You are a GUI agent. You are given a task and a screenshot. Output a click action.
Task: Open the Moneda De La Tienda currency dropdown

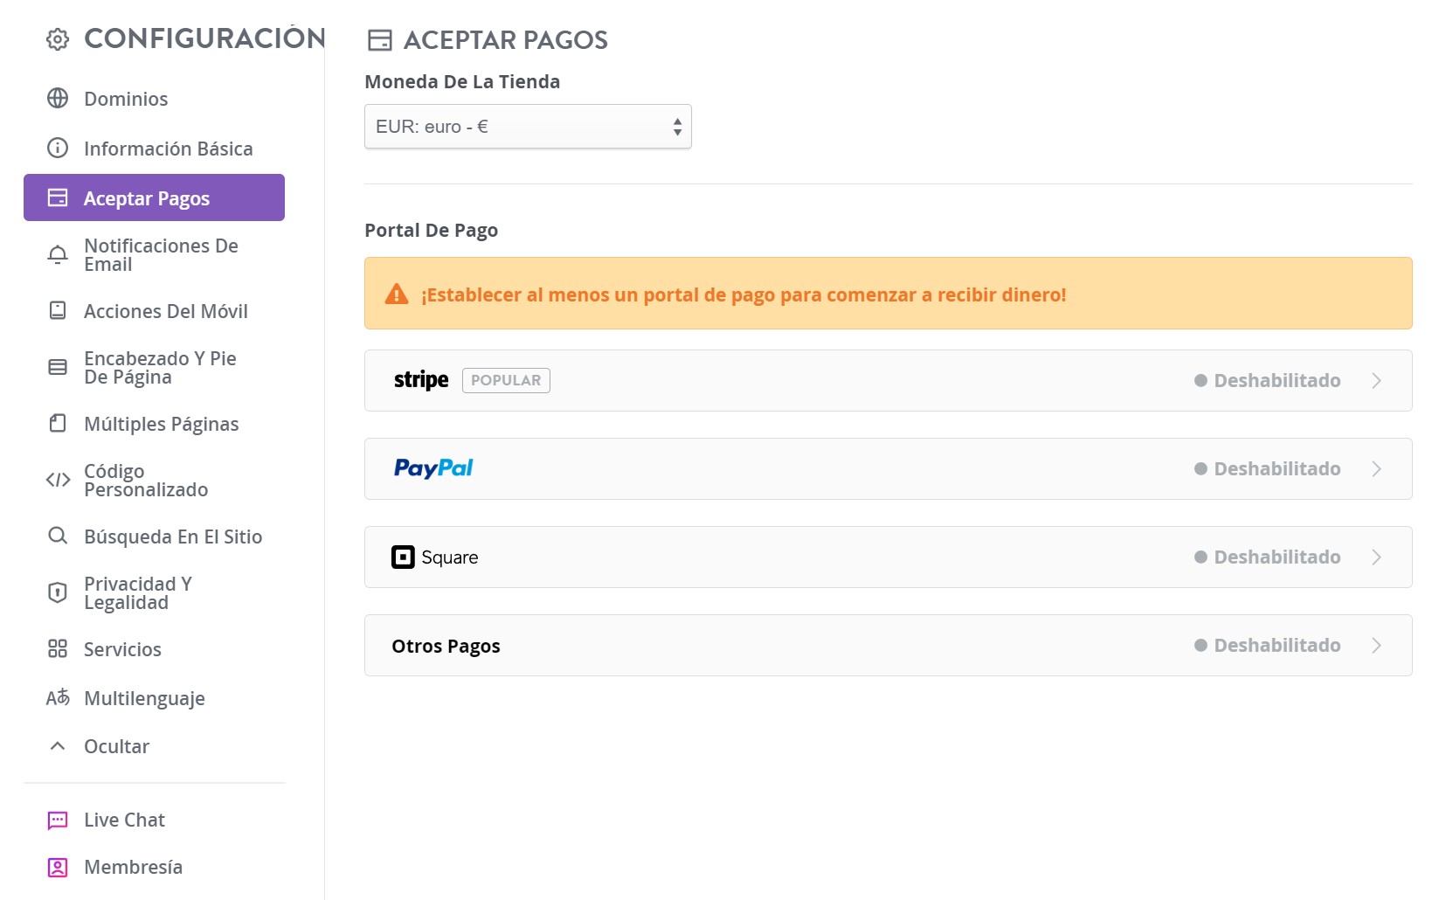click(527, 126)
